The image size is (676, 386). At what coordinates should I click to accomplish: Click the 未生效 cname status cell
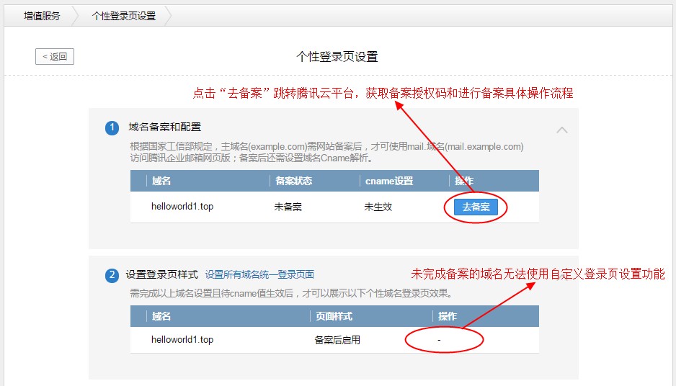[378, 207]
